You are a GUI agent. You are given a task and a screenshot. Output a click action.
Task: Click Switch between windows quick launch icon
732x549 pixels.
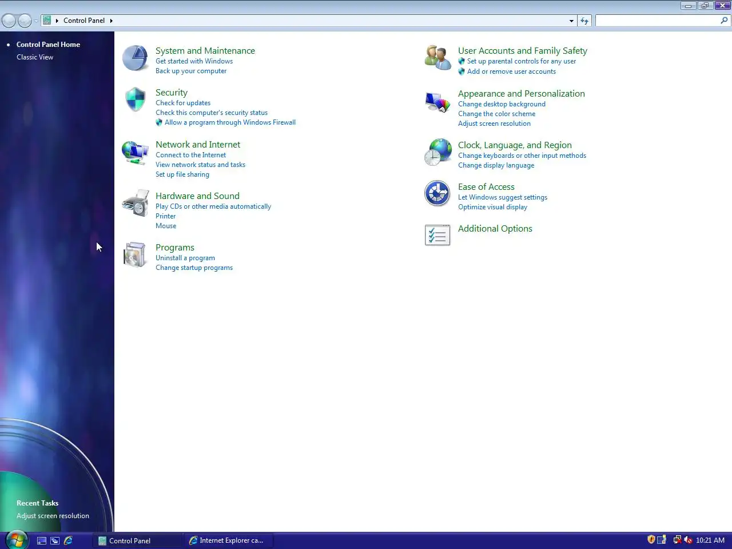pos(55,540)
